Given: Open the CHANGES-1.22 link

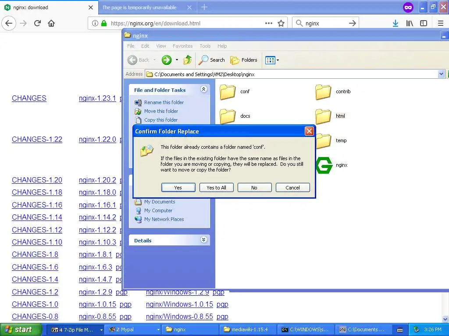Looking at the screenshot, I should pyautogui.click(x=37, y=139).
